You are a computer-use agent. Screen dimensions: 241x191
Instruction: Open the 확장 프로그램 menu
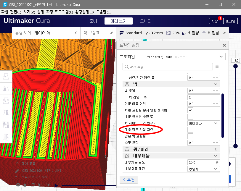[x=60, y=12]
